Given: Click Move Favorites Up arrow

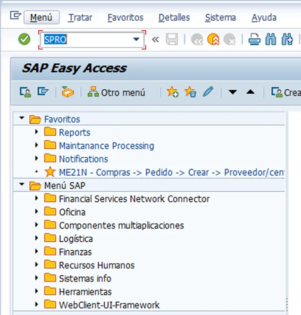Looking at the screenshot, I should tap(251, 92).
